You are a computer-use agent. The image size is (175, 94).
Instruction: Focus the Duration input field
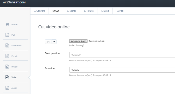[122, 70]
